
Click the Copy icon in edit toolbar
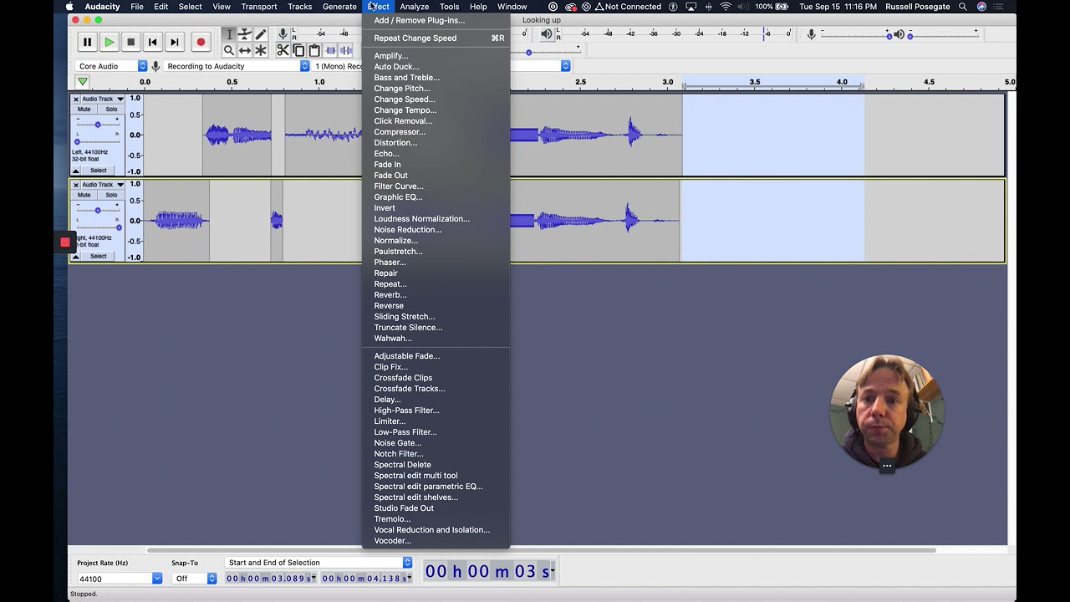[298, 50]
